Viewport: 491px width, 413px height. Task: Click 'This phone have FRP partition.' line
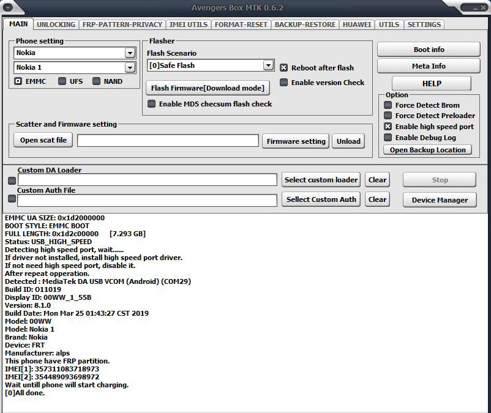click(x=57, y=361)
